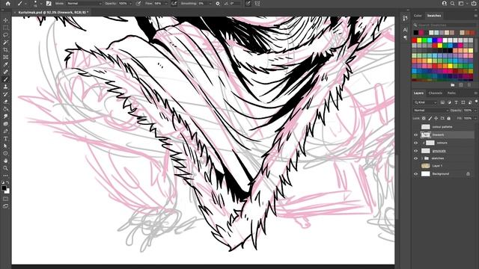The image size is (479, 269).
Task: Open the brush settings panel toggle icon
Action: coord(49,4)
